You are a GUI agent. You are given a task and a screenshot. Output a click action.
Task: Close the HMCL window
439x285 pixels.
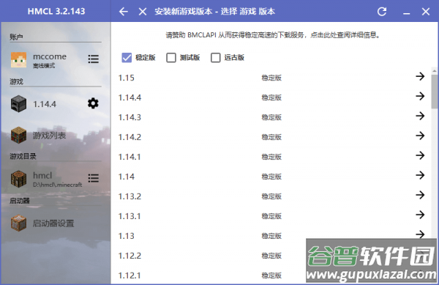pyautogui.click(x=426, y=12)
